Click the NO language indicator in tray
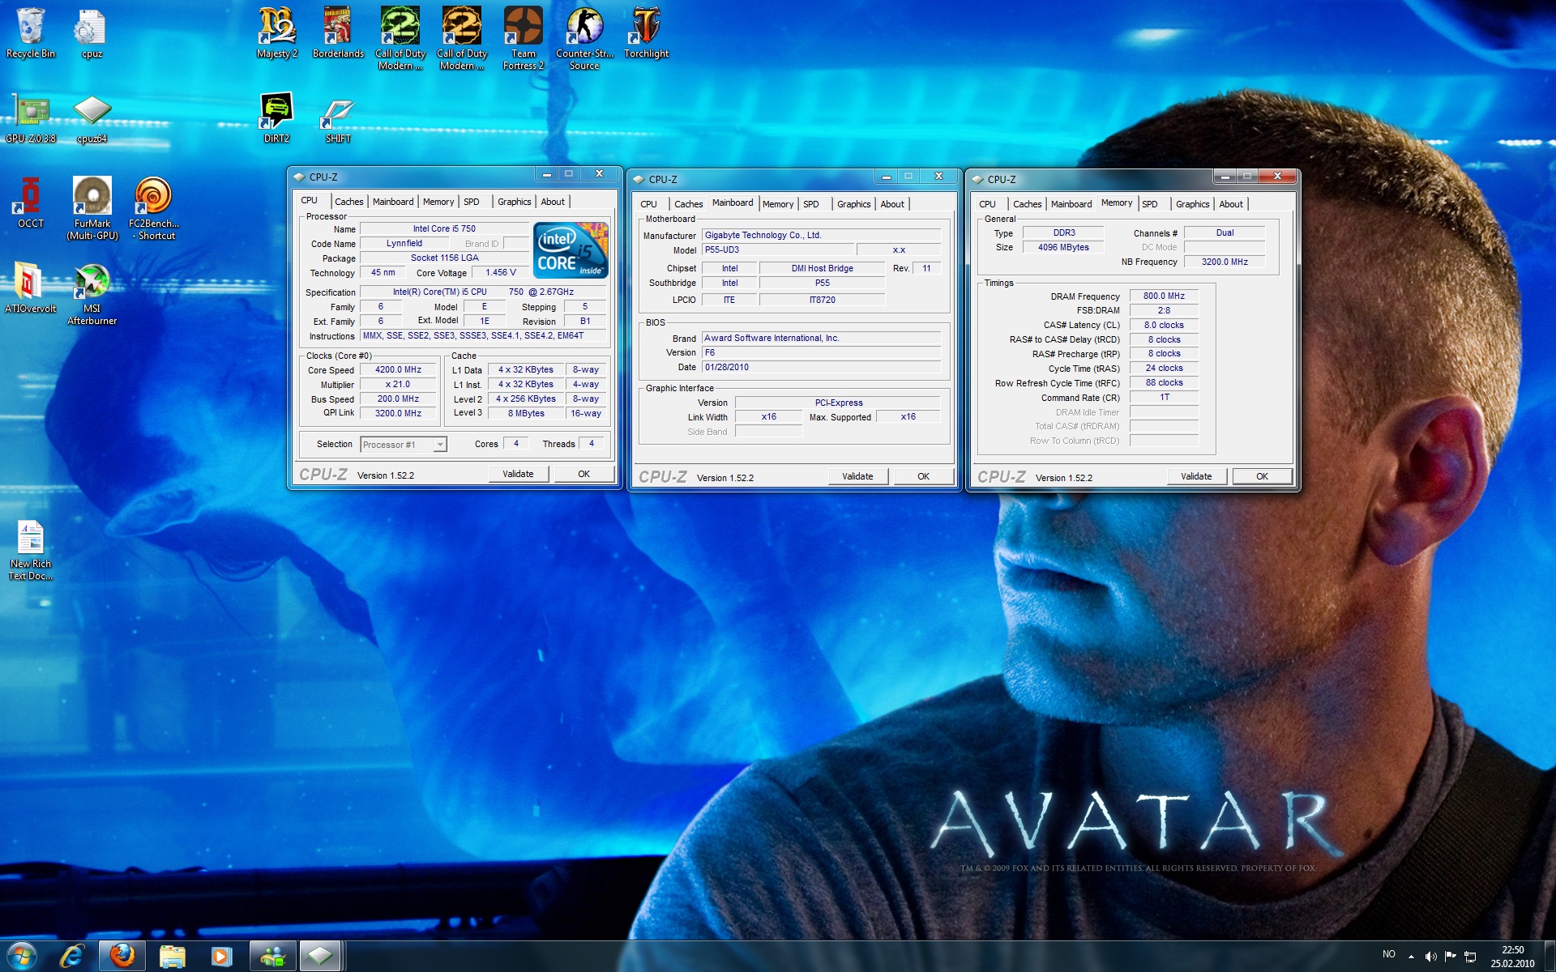The height and width of the screenshot is (972, 1556). click(1389, 954)
